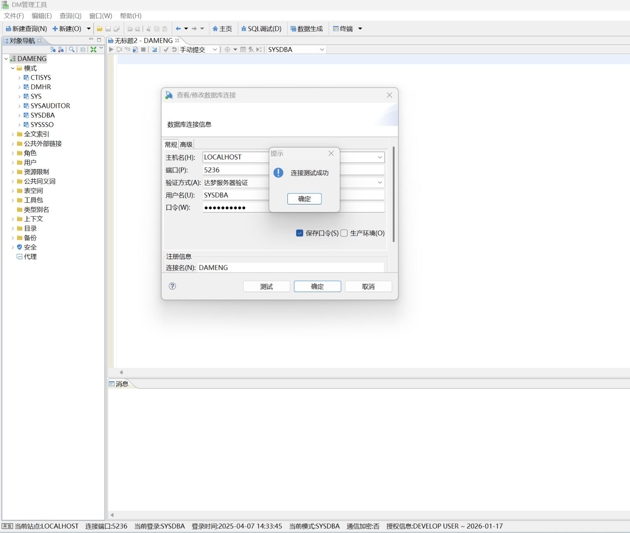Screen dimensions: 630x533
Task: Click the show execution plan icon
Action: (x=155, y=49)
